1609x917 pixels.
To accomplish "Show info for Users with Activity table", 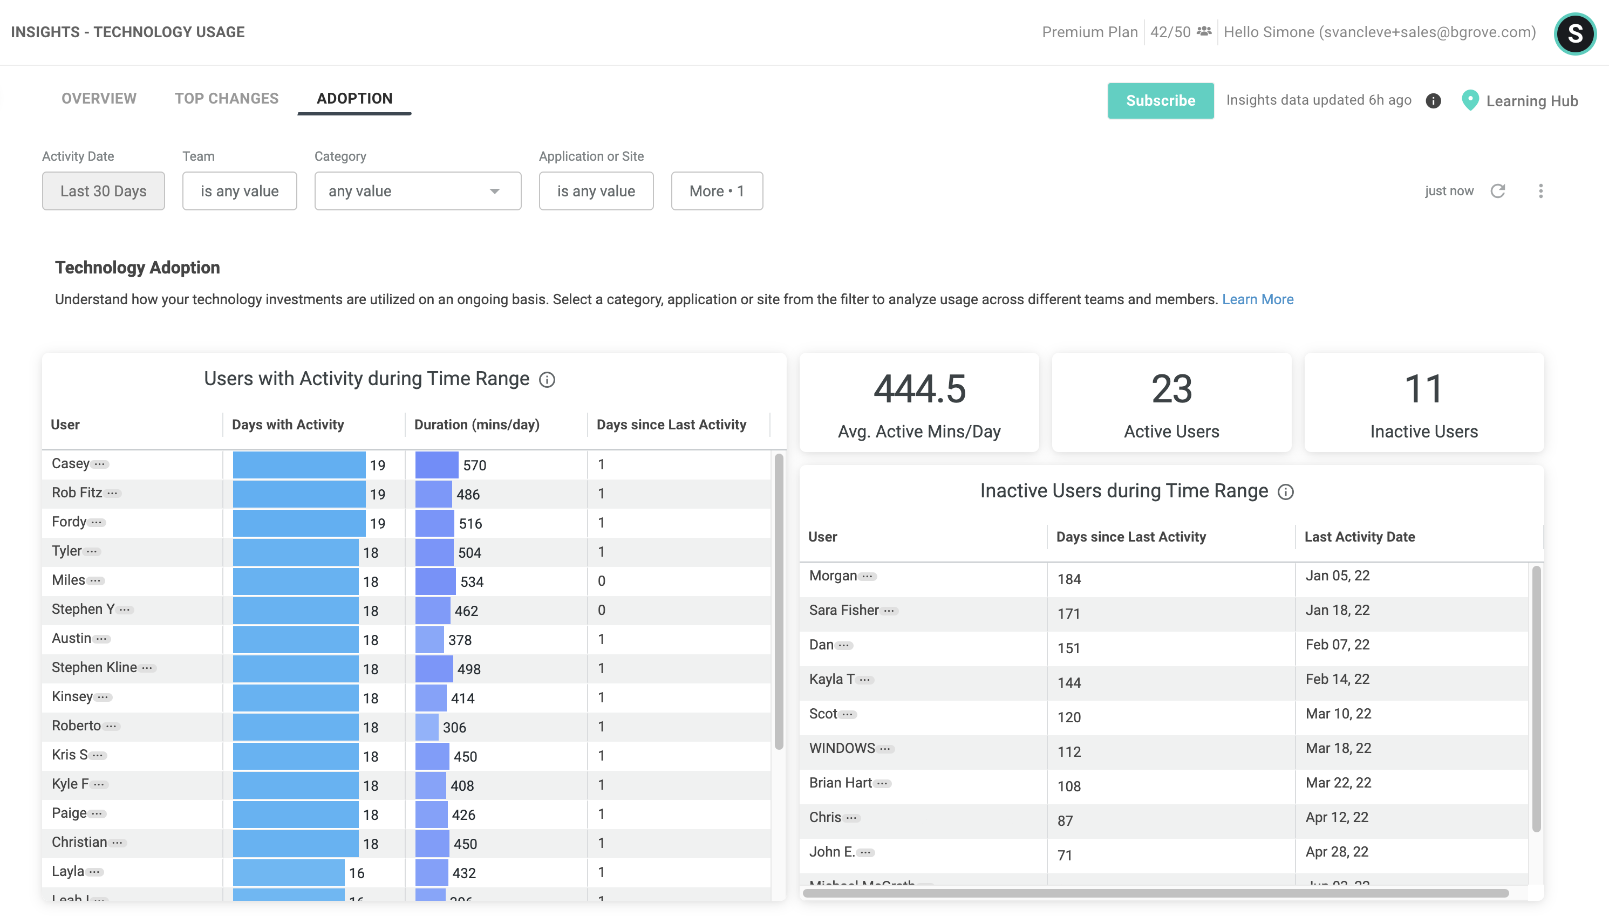I will (547, 380).
